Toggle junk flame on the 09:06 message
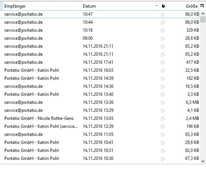 pyautogui.click(x=163, y=38)
